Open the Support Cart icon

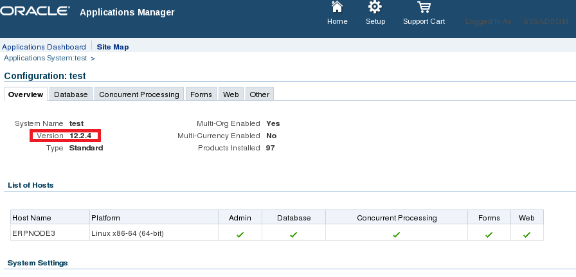424,6
